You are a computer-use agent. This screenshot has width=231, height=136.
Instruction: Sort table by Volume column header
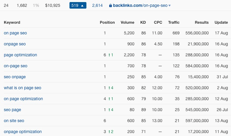127,22
